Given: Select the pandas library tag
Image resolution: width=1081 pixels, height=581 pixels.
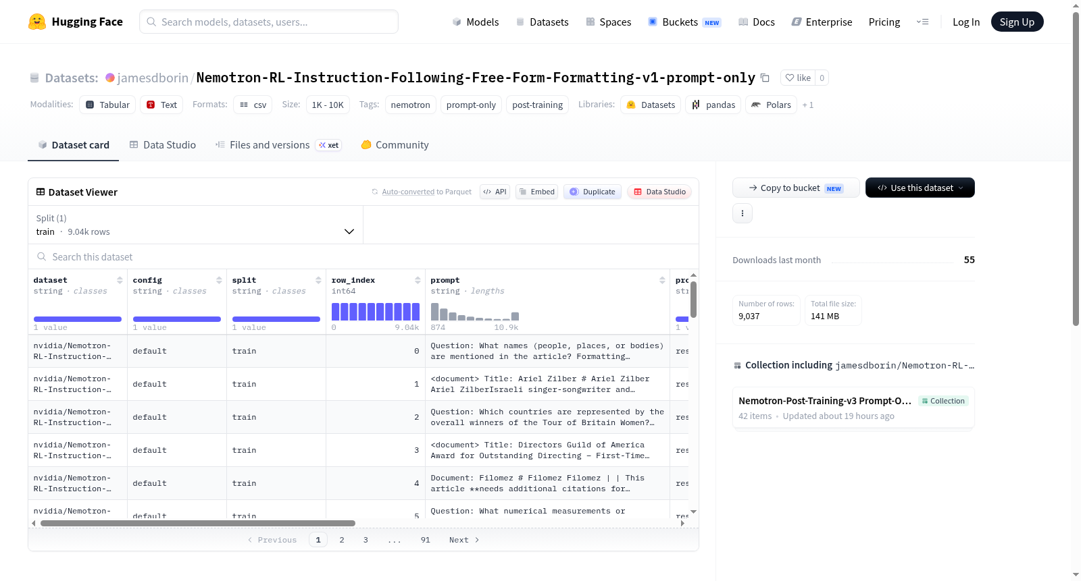Looking at the screenshot, I should click(713, 105).
